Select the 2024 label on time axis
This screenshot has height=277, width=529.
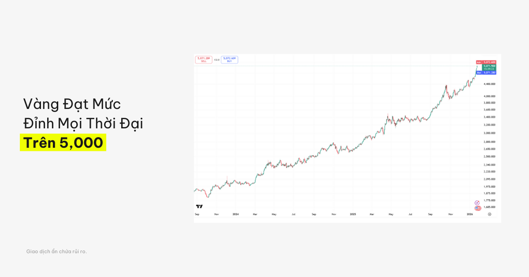click(x=235, y=214)
